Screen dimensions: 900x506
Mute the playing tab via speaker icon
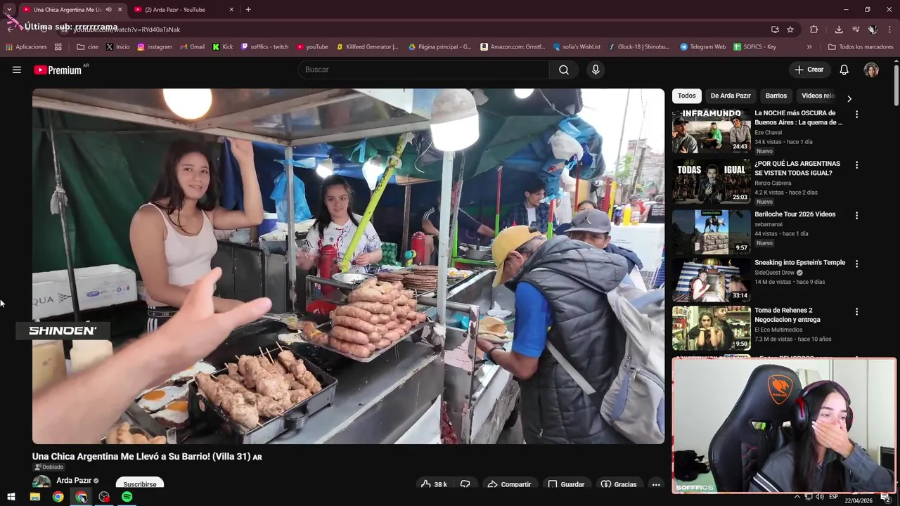tap(108, 10)
